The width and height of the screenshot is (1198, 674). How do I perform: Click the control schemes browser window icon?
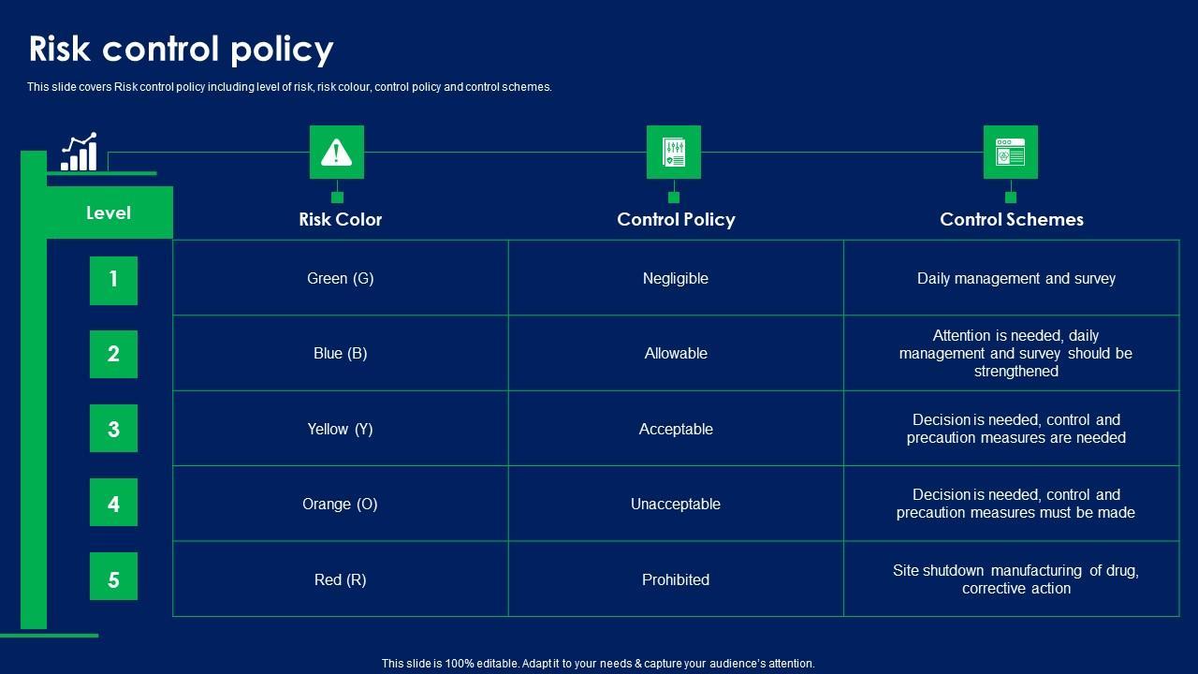1010,153
